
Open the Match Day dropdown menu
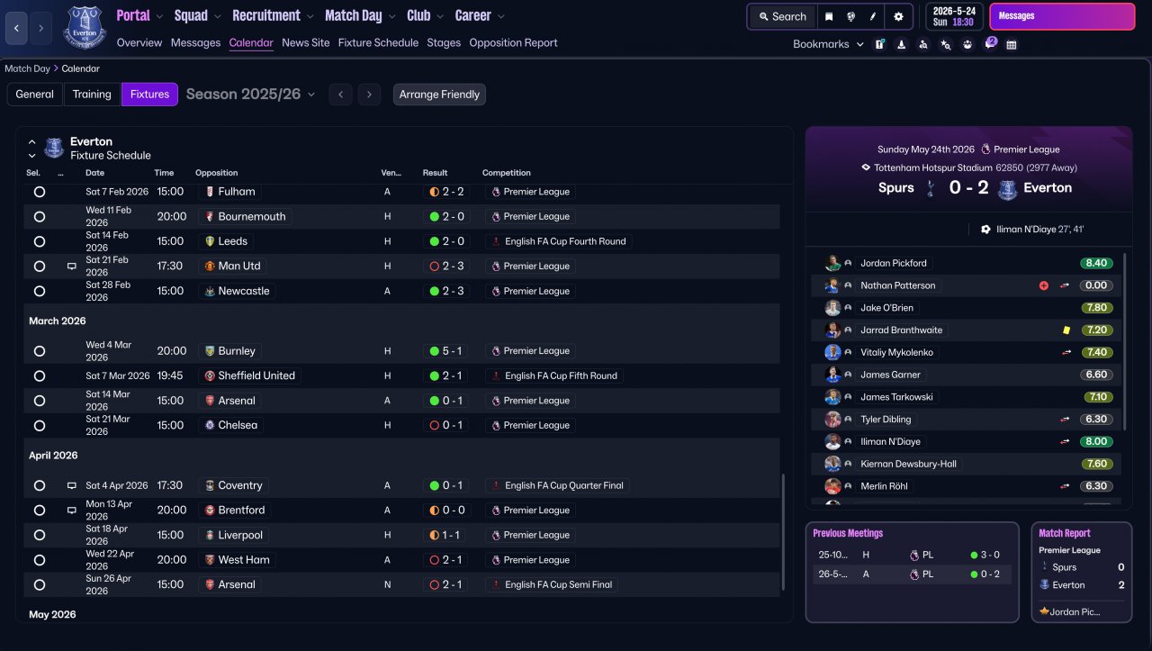point(360,16)
